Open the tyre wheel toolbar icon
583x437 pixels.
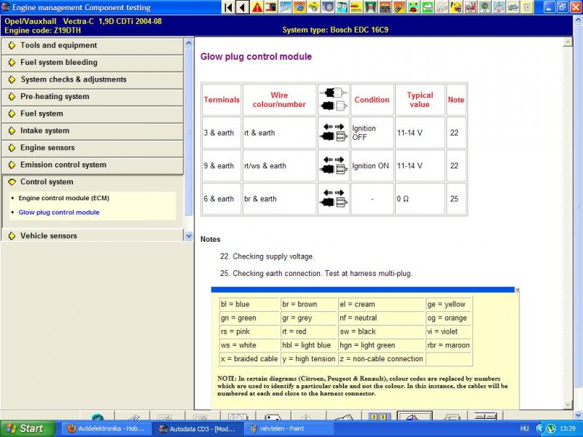click(328, 7)
